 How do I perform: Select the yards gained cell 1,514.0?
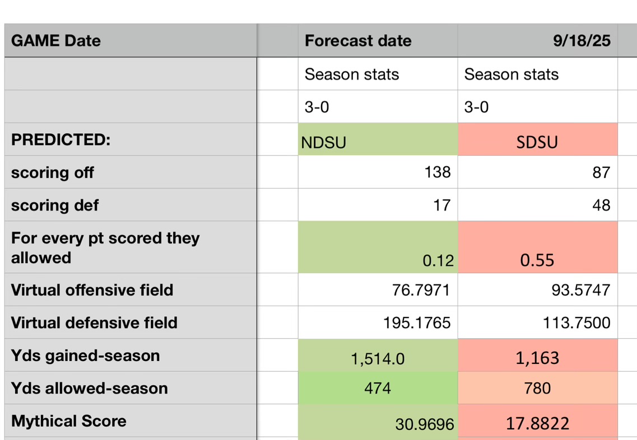point(378,357)
